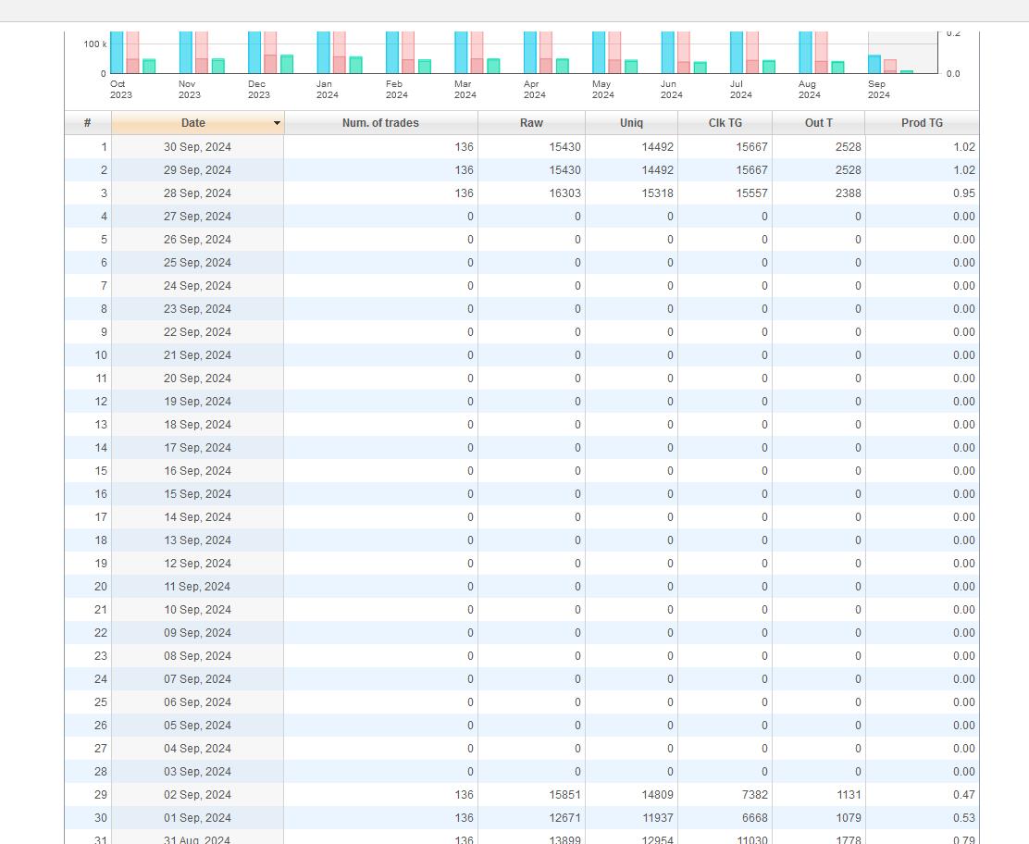
Task: Click the green Dec 2023 chart bar
Action: coord(287,64)
